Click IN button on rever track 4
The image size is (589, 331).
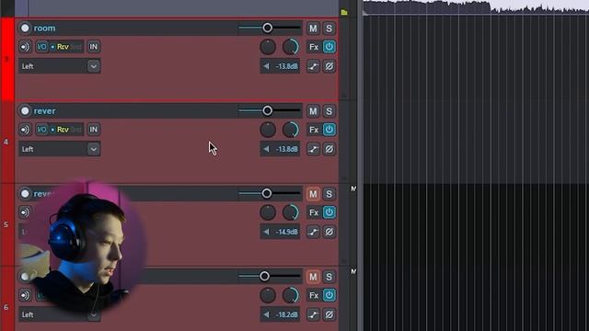point(94,130)
